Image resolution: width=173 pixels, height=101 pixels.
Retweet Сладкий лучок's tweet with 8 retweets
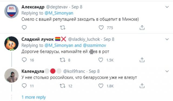click(x=62, y=60)
